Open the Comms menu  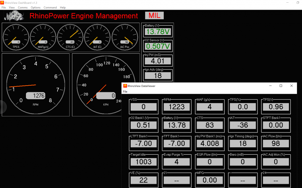(x=23, y=7)
